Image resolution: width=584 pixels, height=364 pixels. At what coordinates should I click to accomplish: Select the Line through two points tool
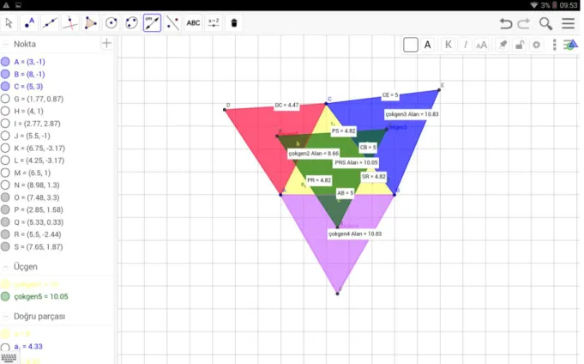coord(50,23)
